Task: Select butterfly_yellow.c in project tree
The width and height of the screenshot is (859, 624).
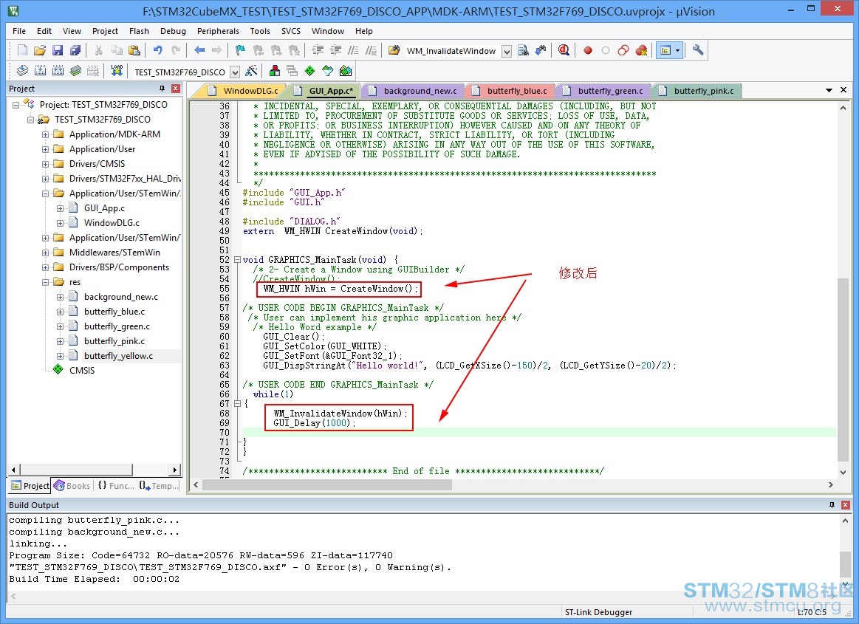Action: pyautogui.click(x=118, y=355)
